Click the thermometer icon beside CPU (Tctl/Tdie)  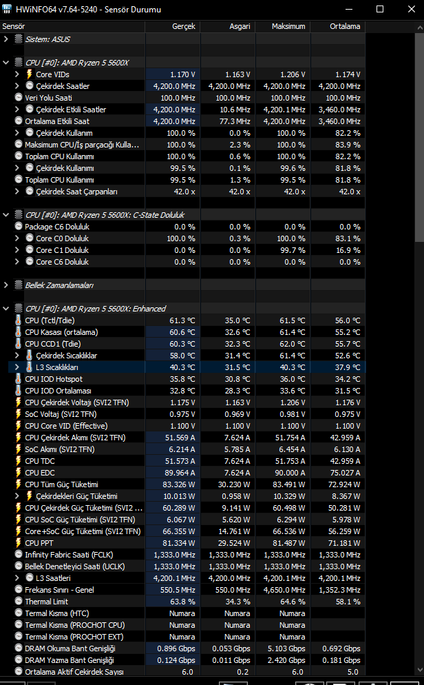point(19,320)
